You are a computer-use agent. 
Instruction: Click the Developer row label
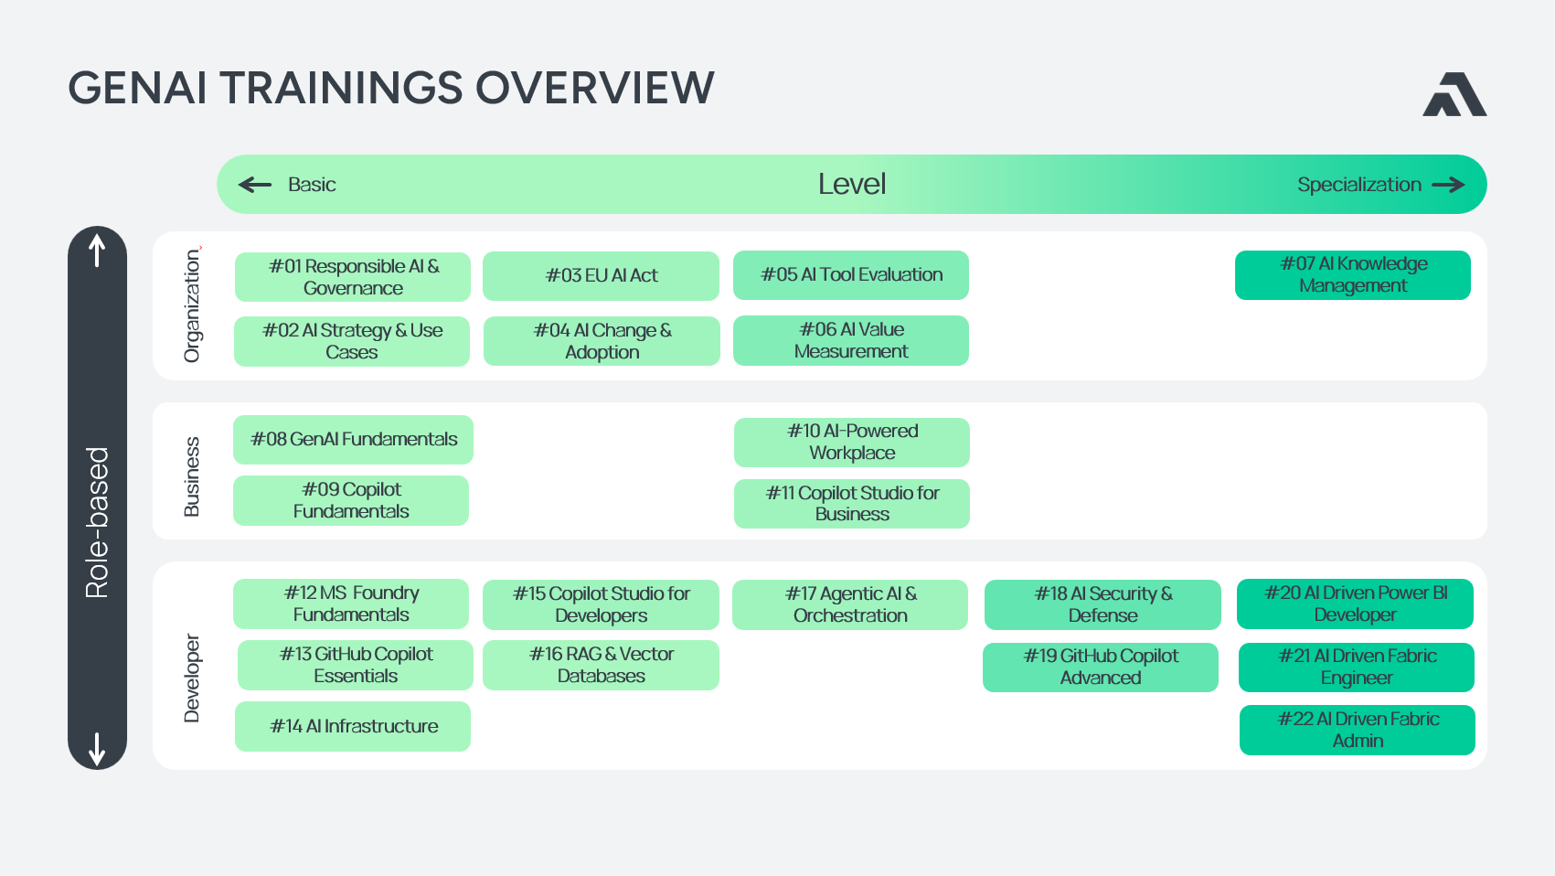[x=192, y=678]
